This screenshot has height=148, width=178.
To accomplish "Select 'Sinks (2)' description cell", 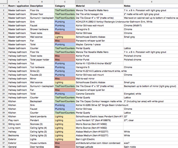I will 42,71.
